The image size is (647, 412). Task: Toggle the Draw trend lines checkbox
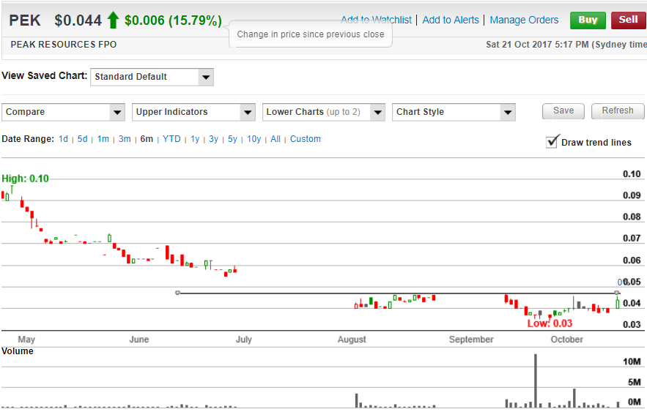coord(552,142)
